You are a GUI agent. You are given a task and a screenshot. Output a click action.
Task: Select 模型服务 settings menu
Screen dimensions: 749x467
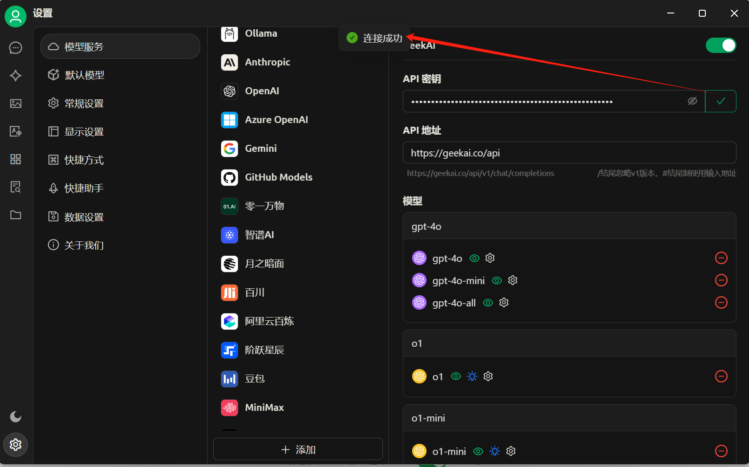(x=120, y=46)
